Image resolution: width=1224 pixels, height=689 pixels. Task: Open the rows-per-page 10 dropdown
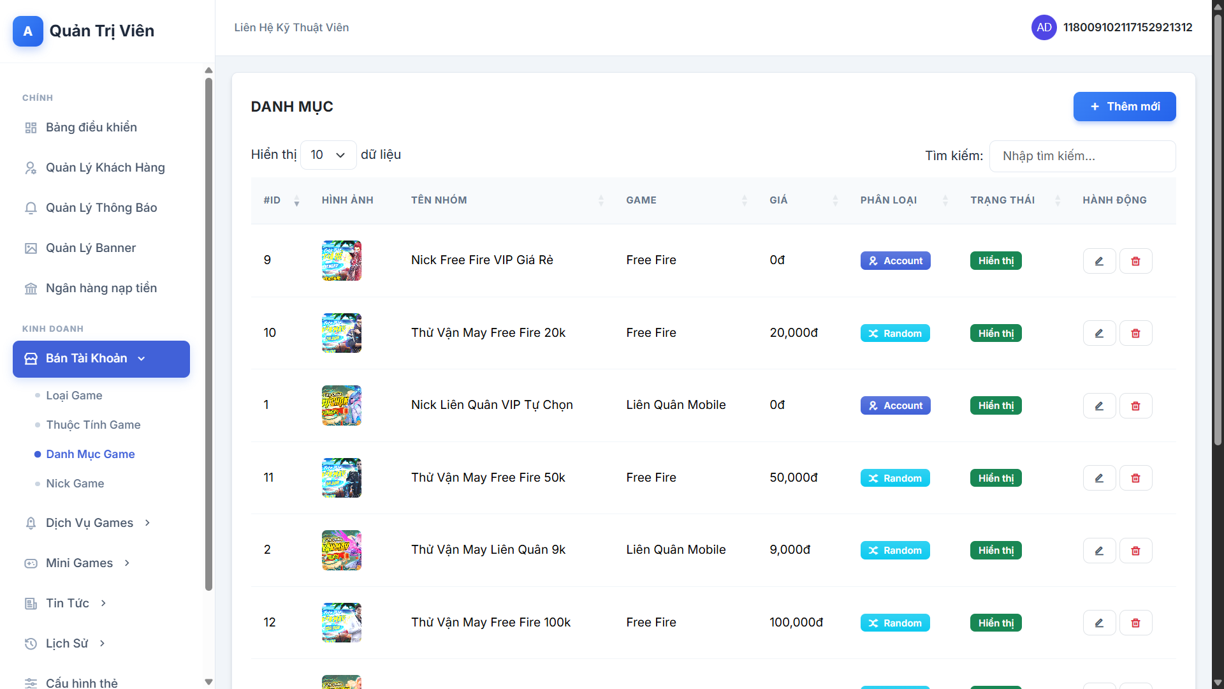tap(328, 155)
